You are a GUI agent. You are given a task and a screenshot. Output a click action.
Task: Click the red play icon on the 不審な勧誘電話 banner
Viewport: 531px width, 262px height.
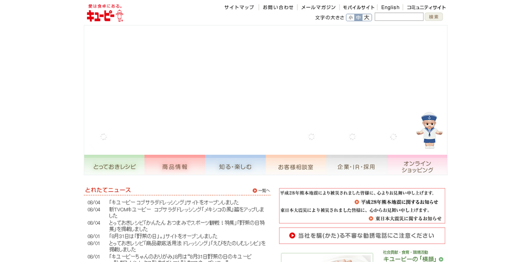coord(292,236)
